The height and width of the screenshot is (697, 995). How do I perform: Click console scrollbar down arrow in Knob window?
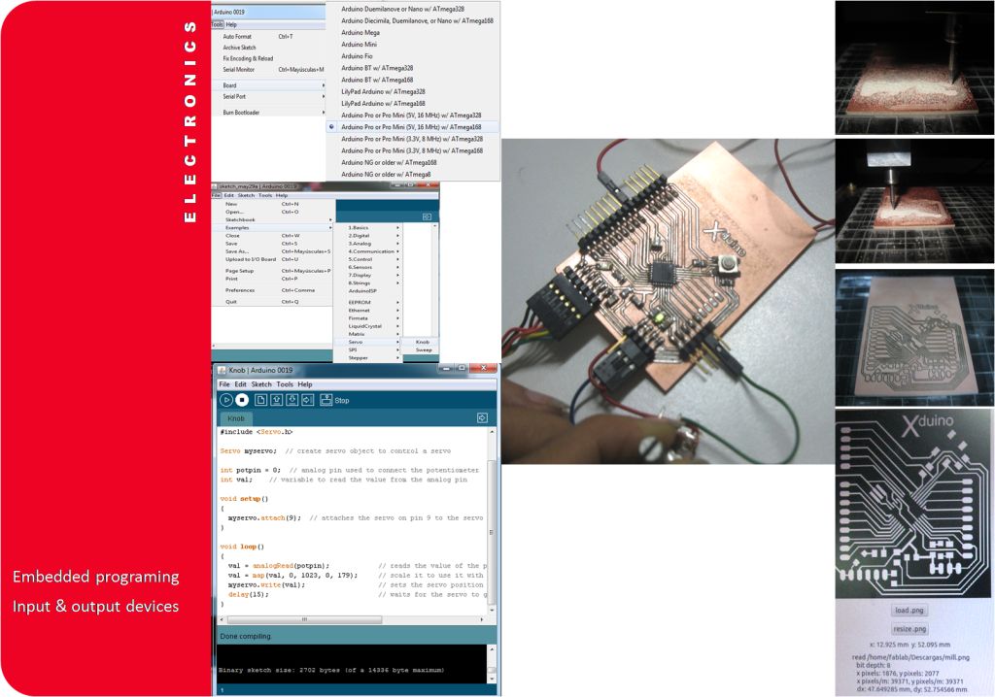click(x=492, y=679)
